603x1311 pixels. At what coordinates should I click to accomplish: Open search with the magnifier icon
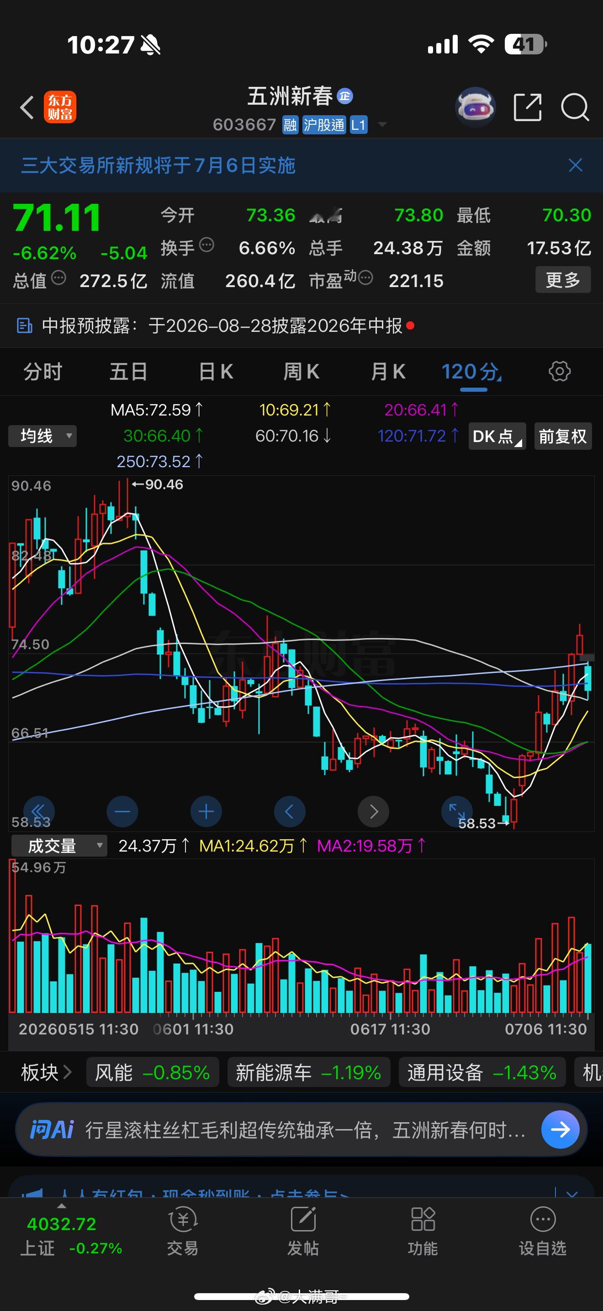tap(575, 107)
